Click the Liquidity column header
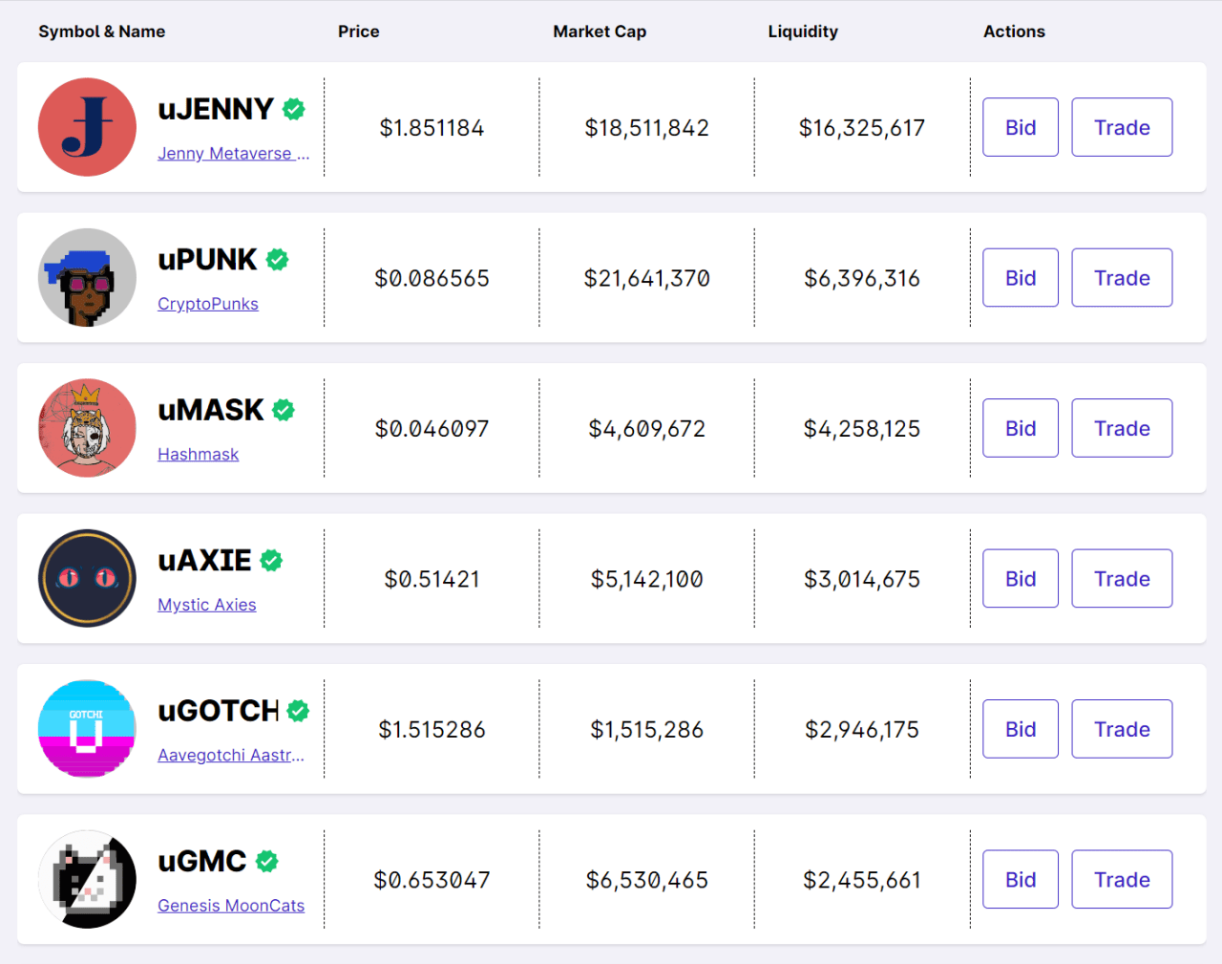 (x=803, y=32)
